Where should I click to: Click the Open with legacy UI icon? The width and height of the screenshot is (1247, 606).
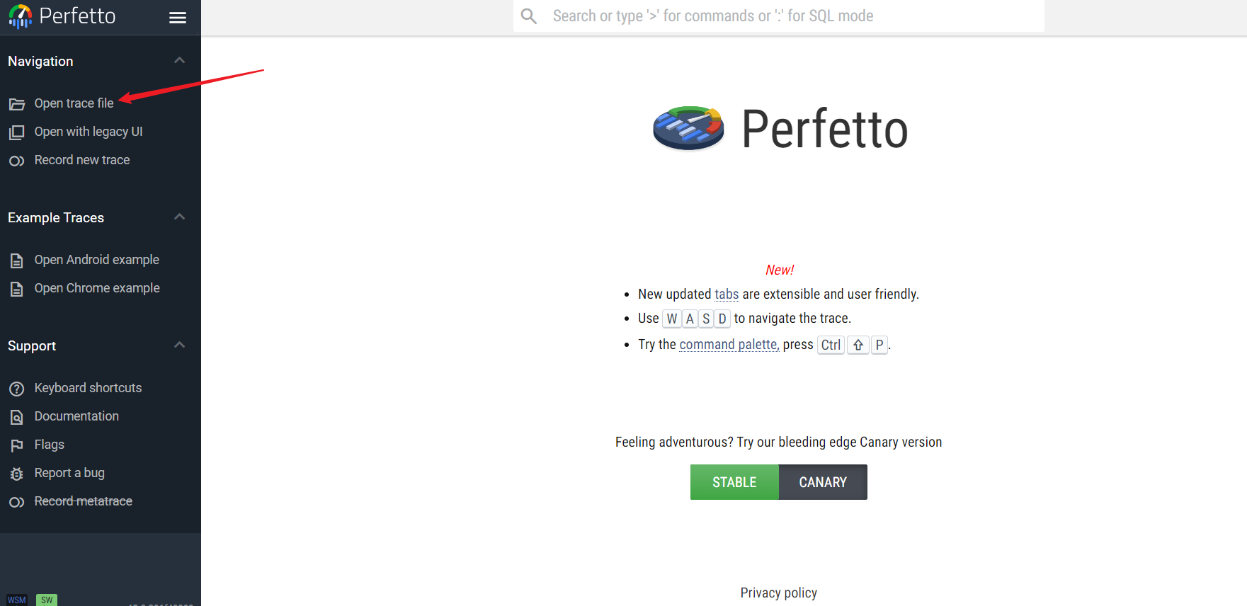coord(17,132)
